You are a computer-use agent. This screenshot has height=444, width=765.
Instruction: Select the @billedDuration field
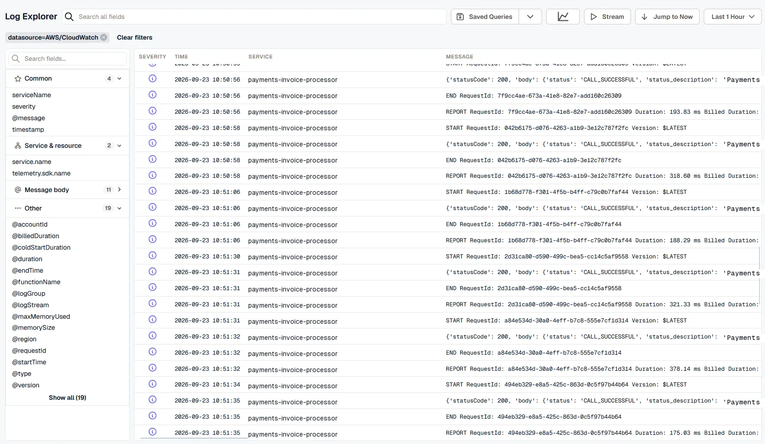point(35,236)
